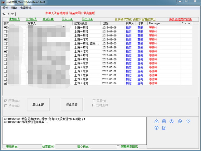Click 查询 in the 2015-06-03 row

pos(140,44)
